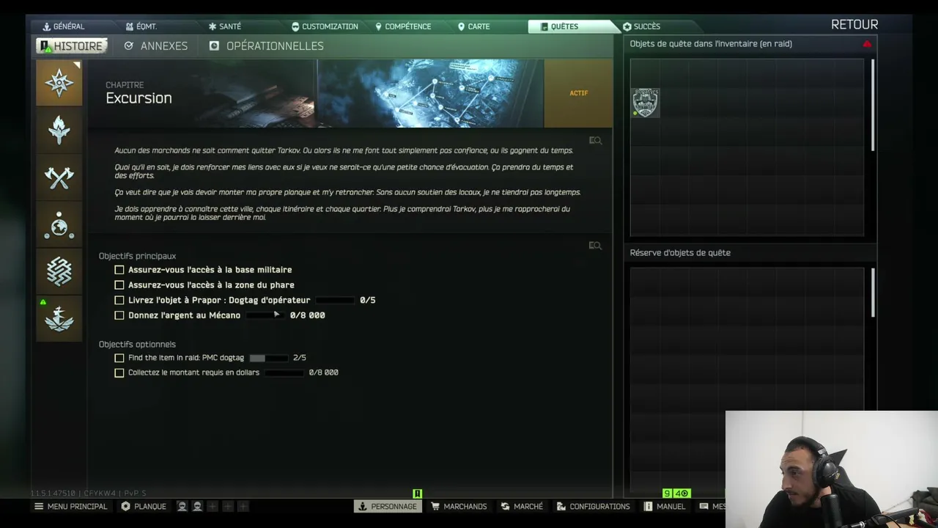Select the flame emblem chapter icon
Image resolution: width=938 pixels, height=528 pixels.
click(x=59, y=130)
